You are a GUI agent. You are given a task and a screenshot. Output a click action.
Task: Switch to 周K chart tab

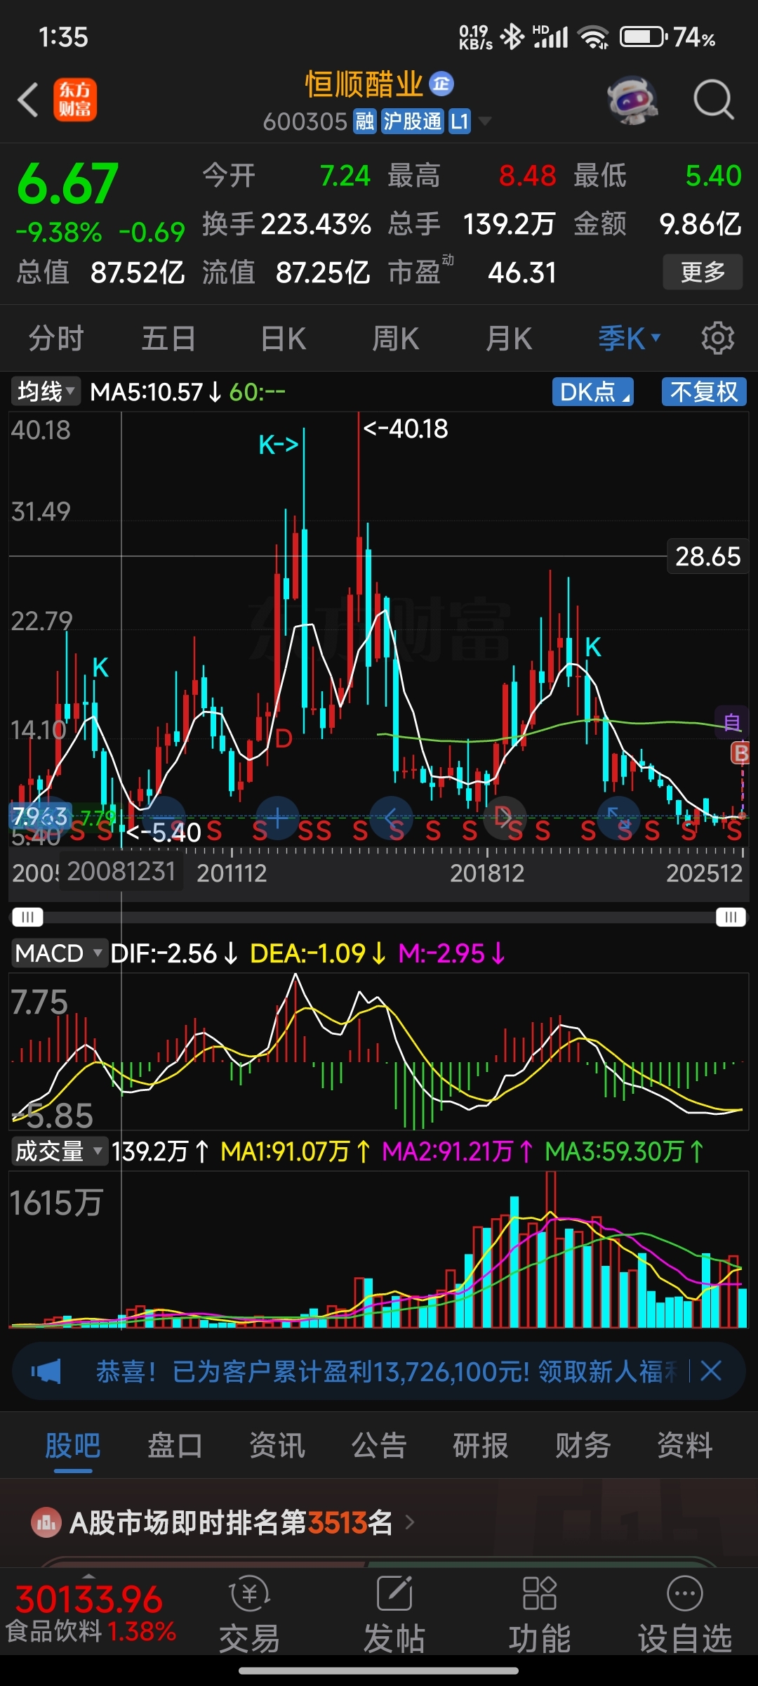[395, 339]
